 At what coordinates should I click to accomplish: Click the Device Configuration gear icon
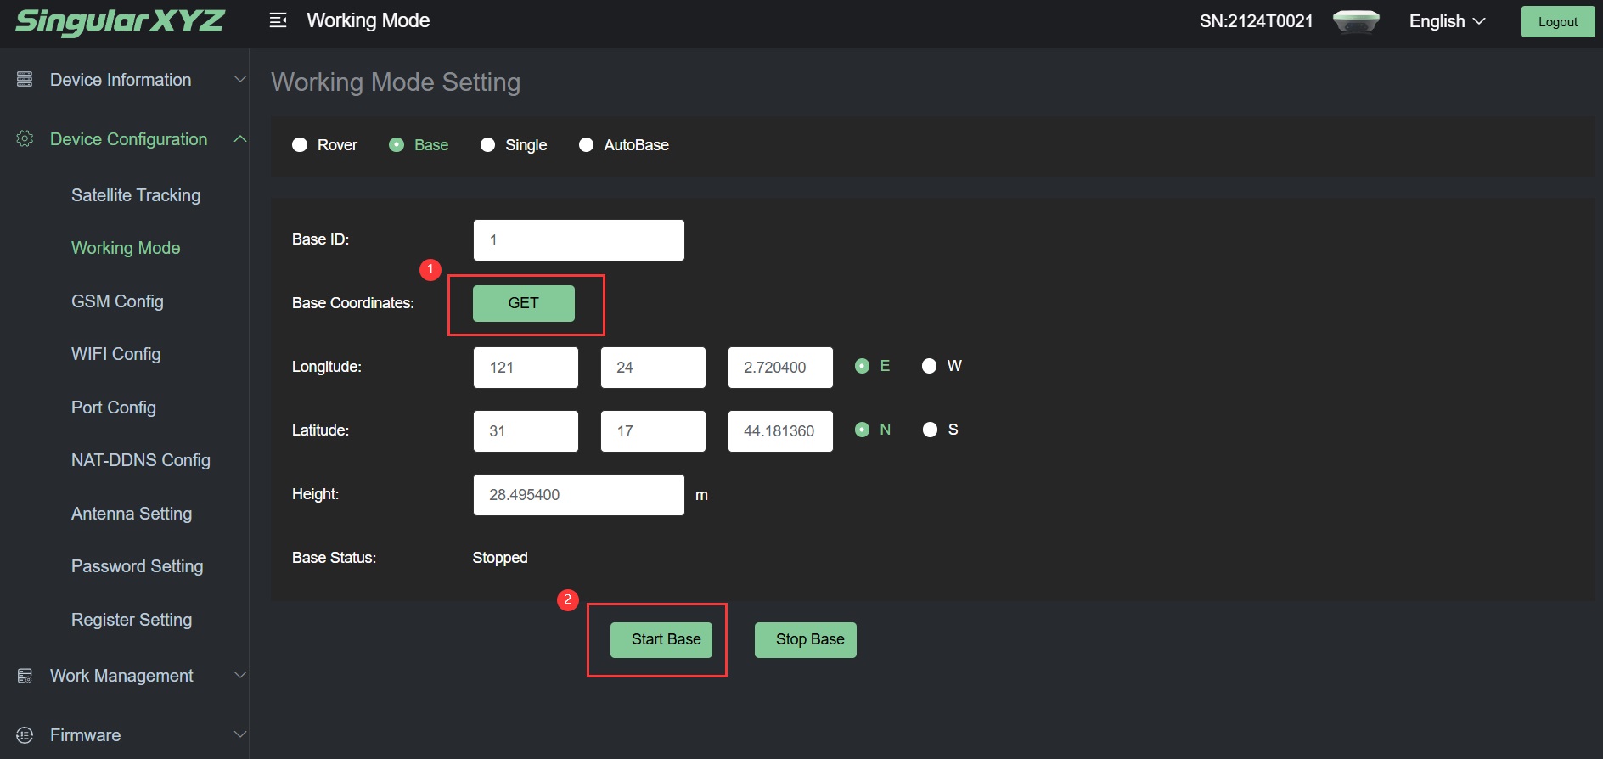[x=25, y=138]
